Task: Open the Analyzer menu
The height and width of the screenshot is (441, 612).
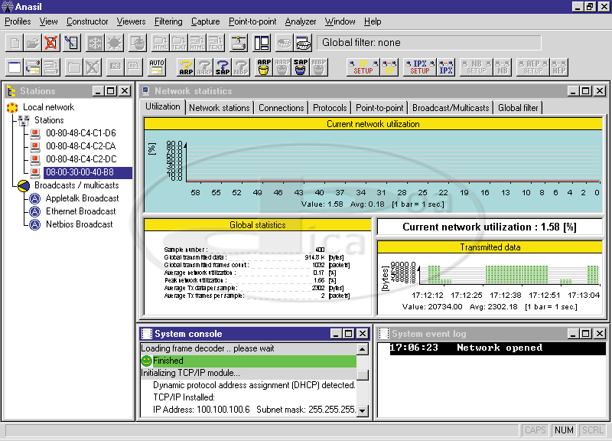Action: tap(300, 21)
